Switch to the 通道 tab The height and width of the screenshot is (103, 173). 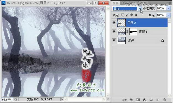pyautogui.click(x=125, y=3)
